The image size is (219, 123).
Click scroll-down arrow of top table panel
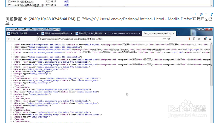point(212,5)
